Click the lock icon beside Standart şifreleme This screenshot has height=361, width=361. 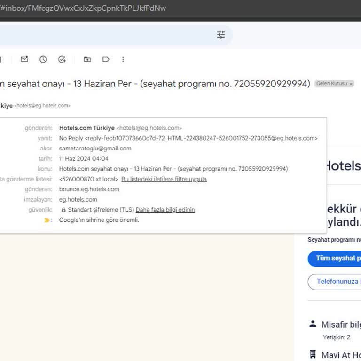(63, 210)
